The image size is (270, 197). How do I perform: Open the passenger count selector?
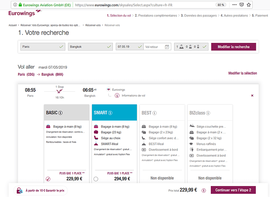191,47
